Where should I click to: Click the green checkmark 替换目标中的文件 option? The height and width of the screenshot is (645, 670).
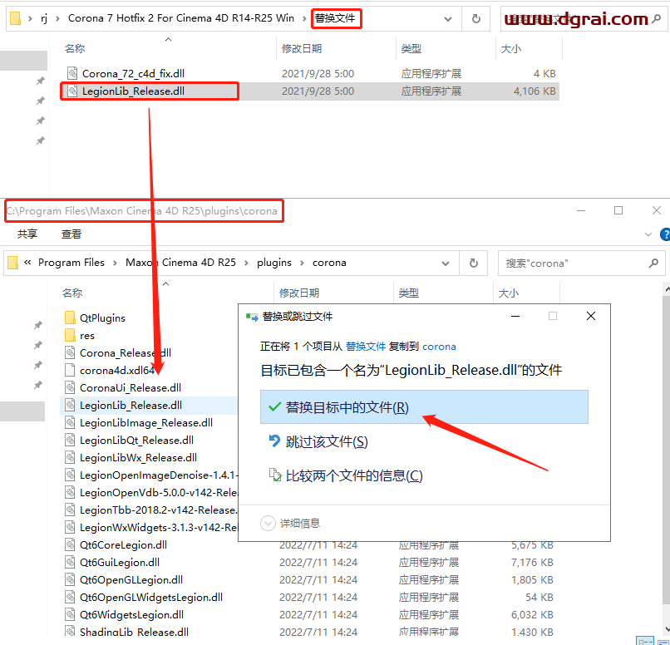[x=347, y=407]
